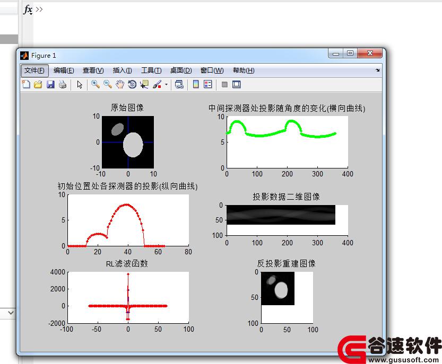This screenshot has height=364, width=442.
Task: Open the 编辑(E) menu
Action: point(64,70)
